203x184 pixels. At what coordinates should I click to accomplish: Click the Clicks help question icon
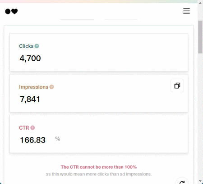click(x=37, y=46)
